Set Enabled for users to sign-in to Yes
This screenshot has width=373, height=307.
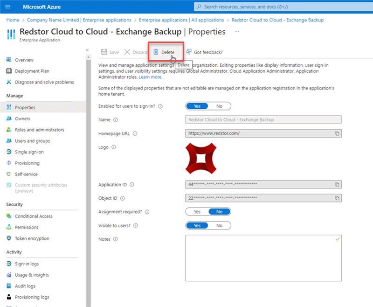197,106
